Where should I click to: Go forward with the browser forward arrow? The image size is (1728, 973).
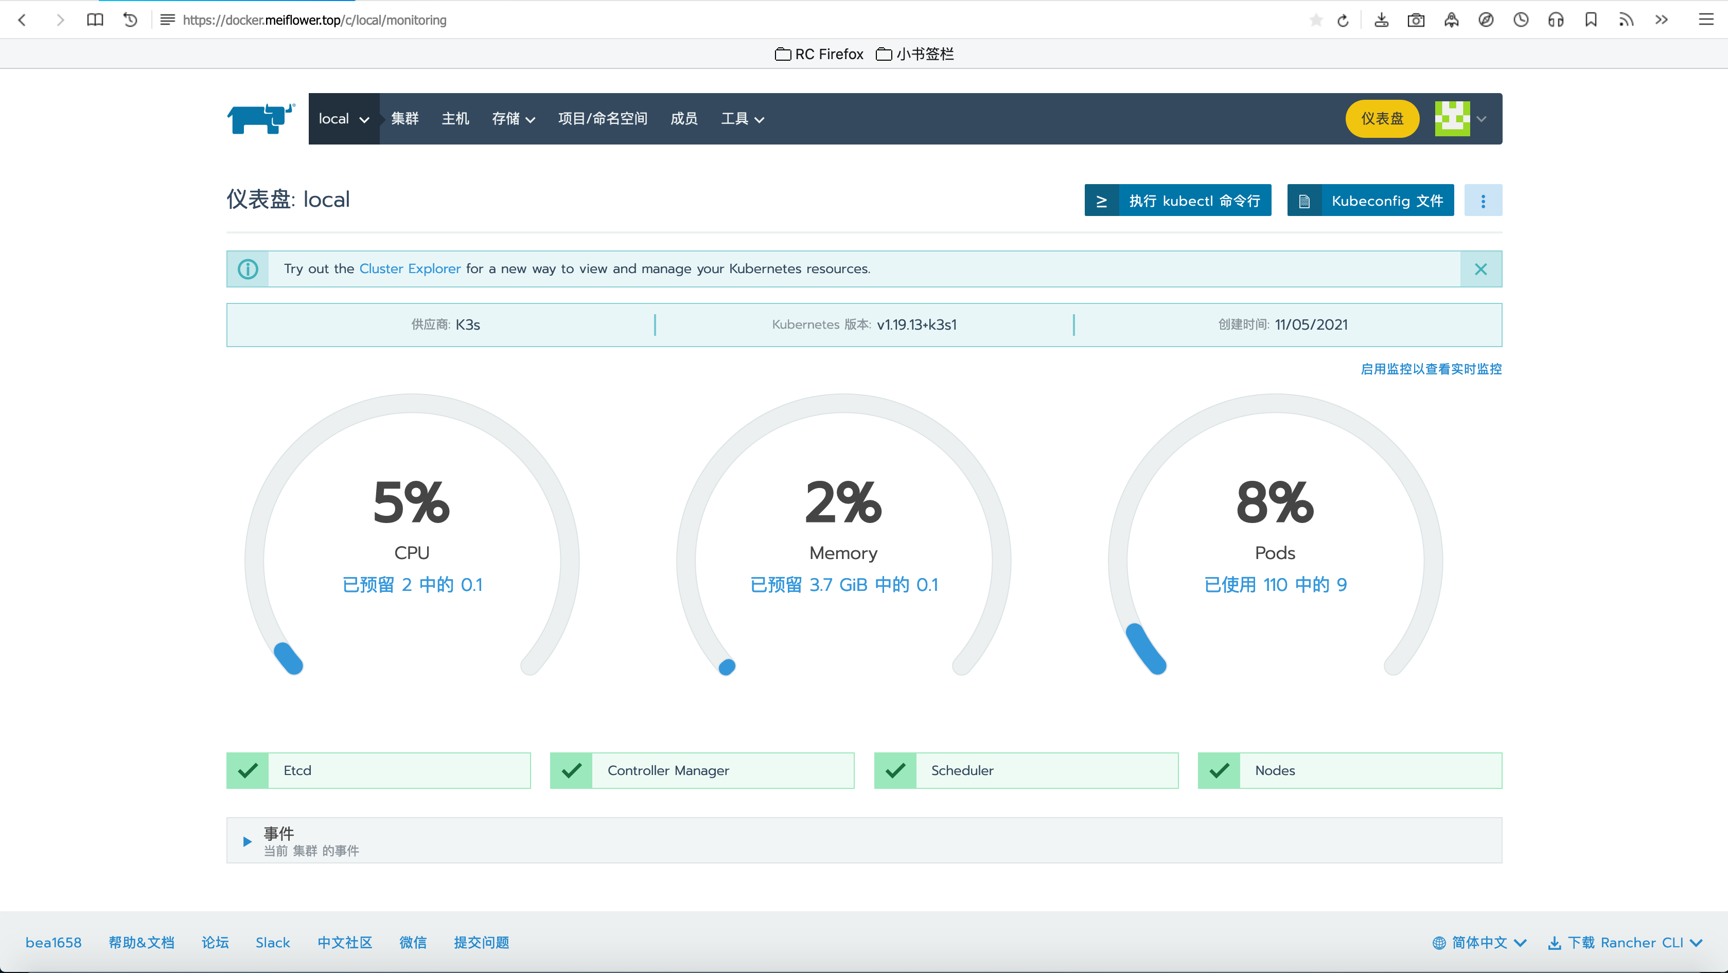pos(60,20)
